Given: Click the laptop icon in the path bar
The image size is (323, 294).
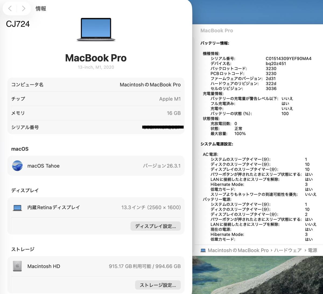Looking at the screenshot, I should pos(203,250).
